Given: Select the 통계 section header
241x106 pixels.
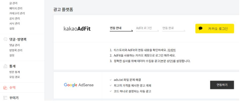Looking at the screenshot, I should [12, 66].
